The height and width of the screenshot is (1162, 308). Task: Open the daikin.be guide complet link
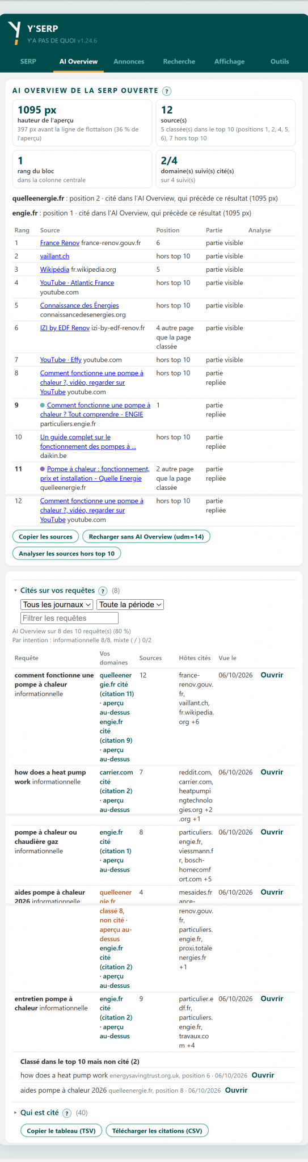coord(88,442)
